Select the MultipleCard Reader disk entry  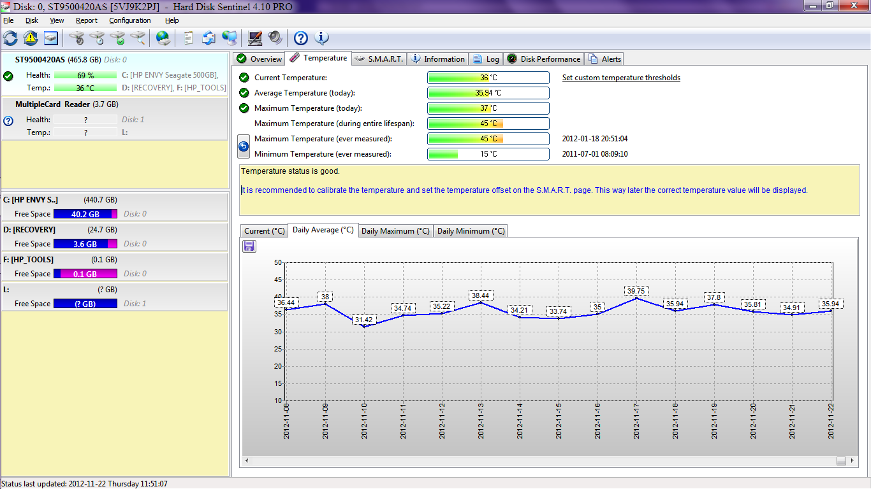(x=115, y=118)
